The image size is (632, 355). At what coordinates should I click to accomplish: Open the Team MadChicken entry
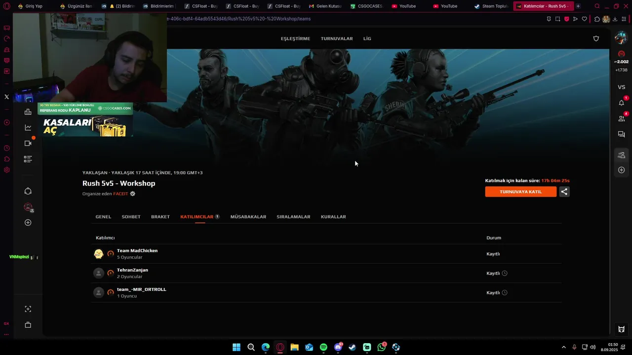(x=326, y=254)
